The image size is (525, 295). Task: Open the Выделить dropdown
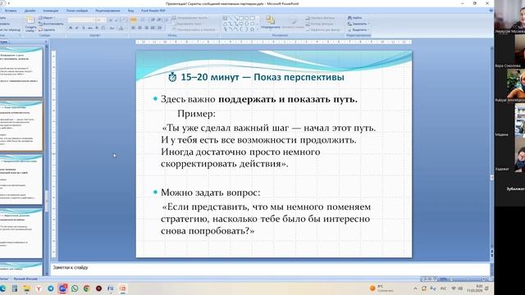358,29
